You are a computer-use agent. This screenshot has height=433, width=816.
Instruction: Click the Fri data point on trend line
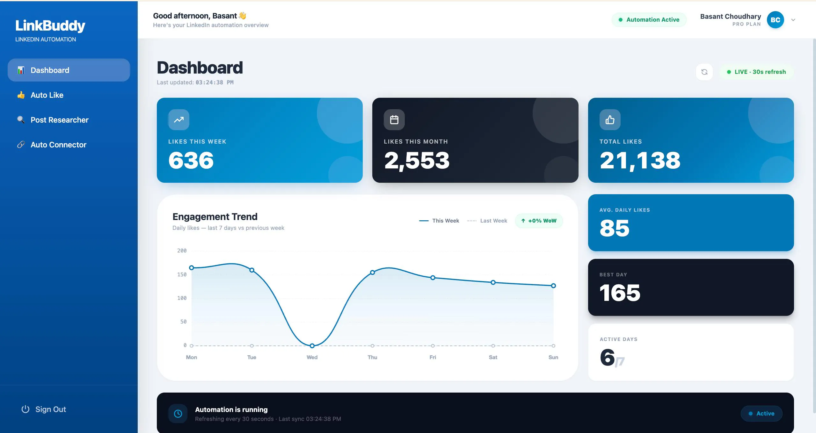433,278
